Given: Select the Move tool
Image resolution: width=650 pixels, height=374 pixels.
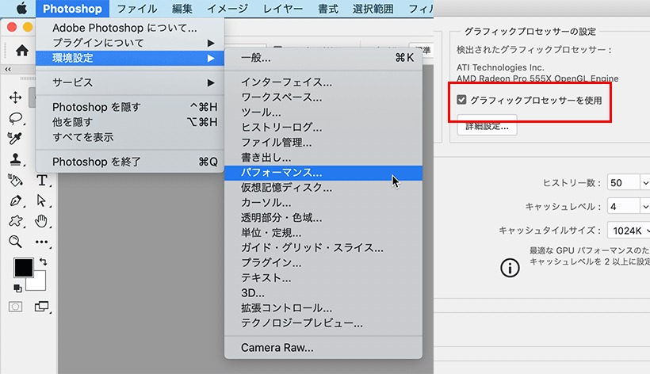Looking at the screenshot, I should [15, 97].
